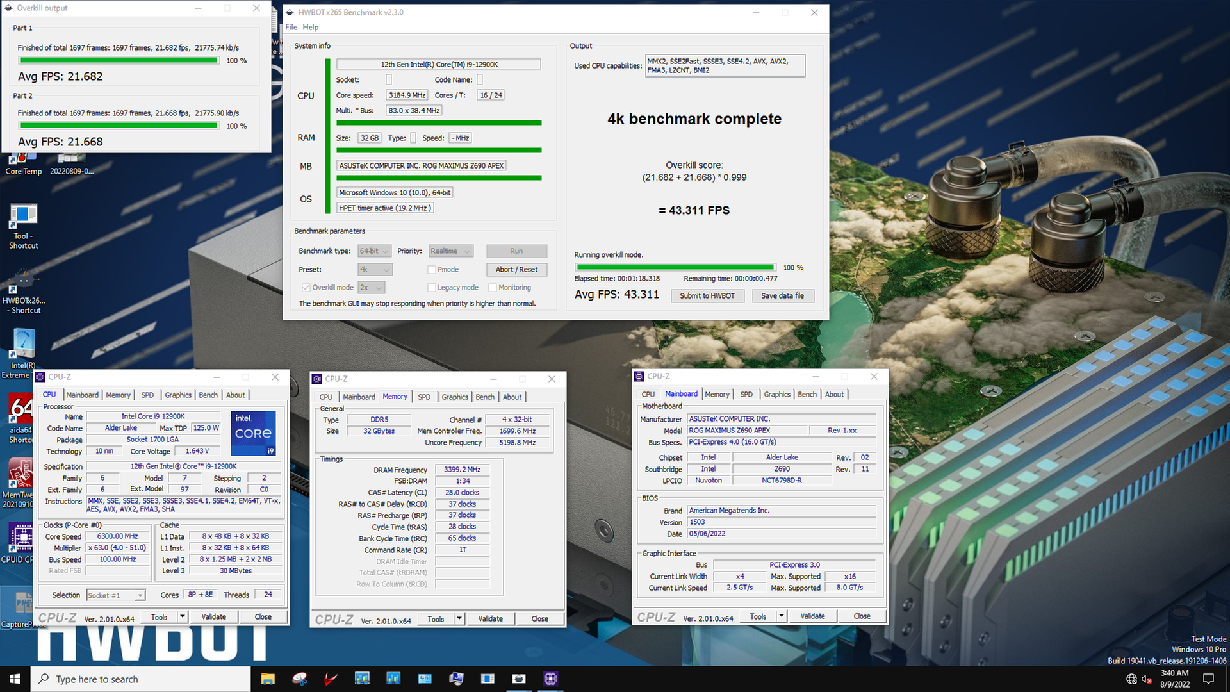Open muted volume tray icon

[x=1147, y=679]
